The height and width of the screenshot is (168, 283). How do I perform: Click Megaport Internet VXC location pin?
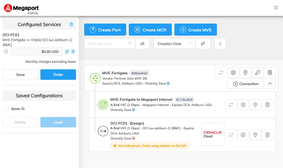pos(255,105)
